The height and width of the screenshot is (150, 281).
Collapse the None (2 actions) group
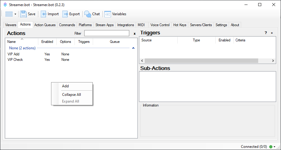coord(133,48)
